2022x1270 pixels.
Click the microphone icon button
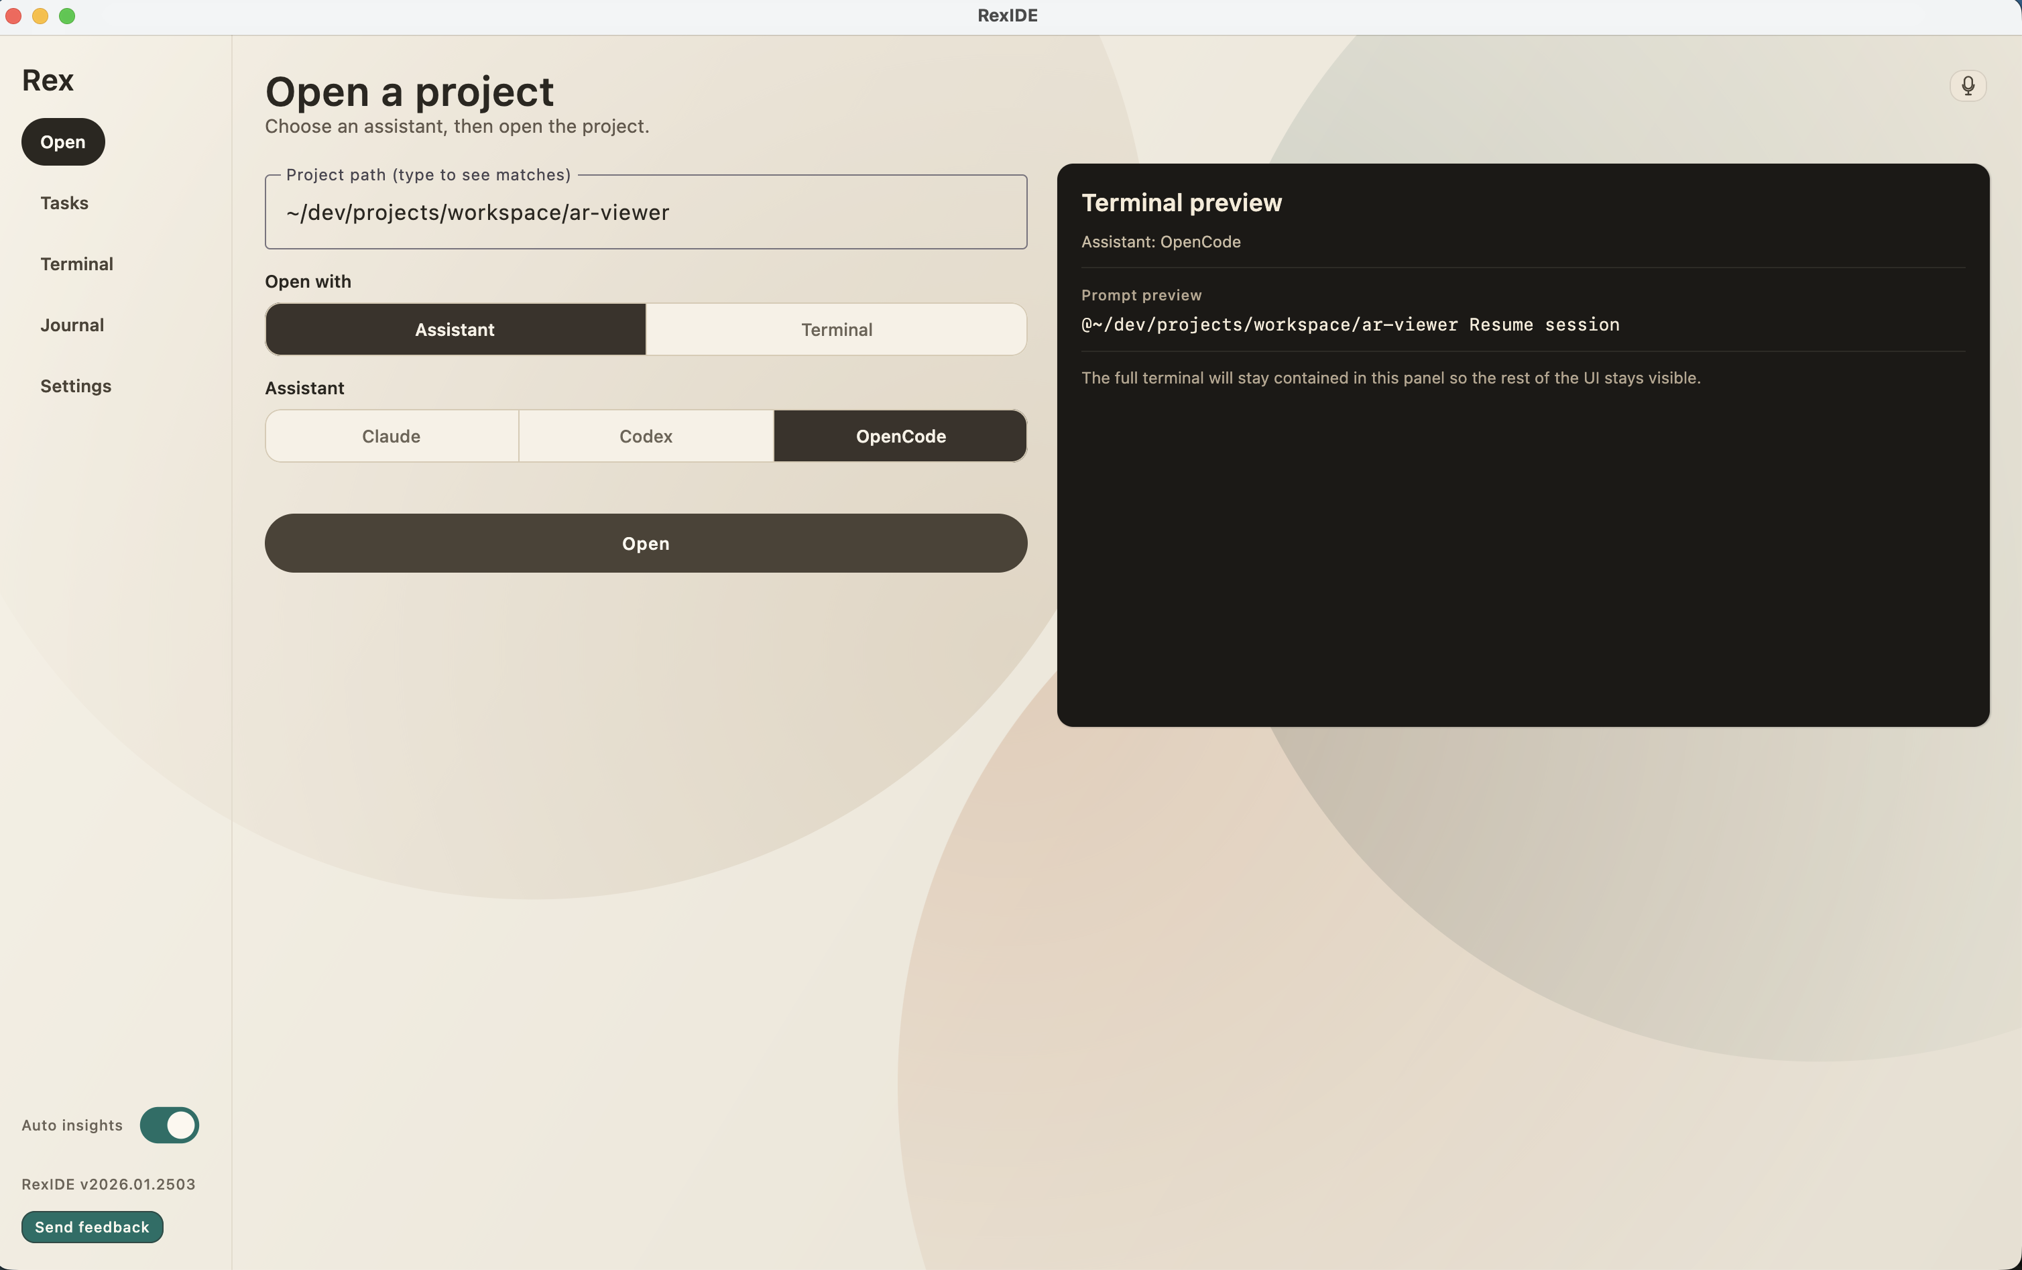click(x=1968, y=86)
